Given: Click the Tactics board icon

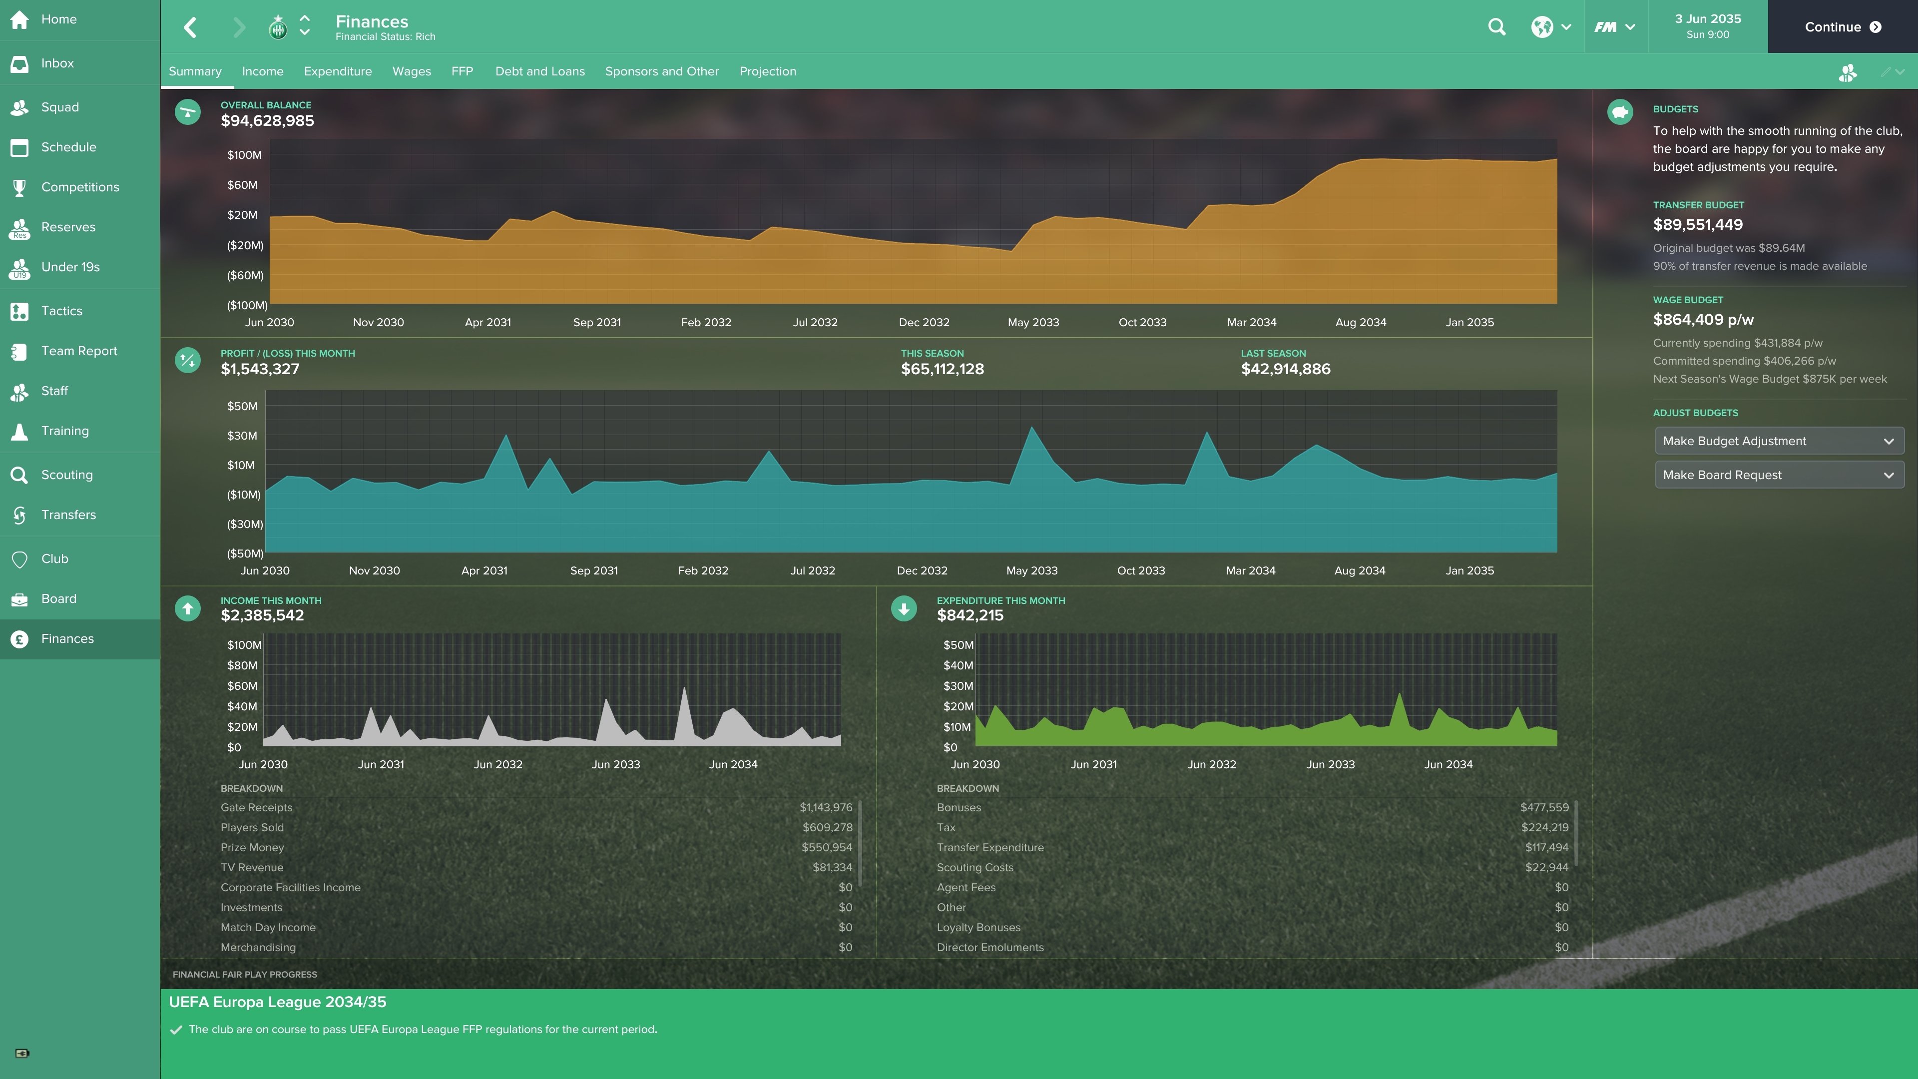Looking at the screenshot, I should [20, 311].
